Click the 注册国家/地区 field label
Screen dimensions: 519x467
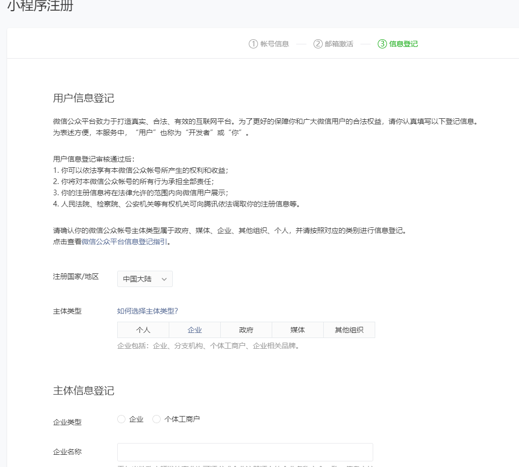coord(76,276)
